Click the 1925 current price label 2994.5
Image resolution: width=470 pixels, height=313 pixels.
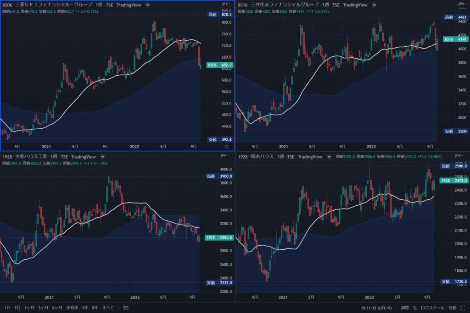[219, 237]
